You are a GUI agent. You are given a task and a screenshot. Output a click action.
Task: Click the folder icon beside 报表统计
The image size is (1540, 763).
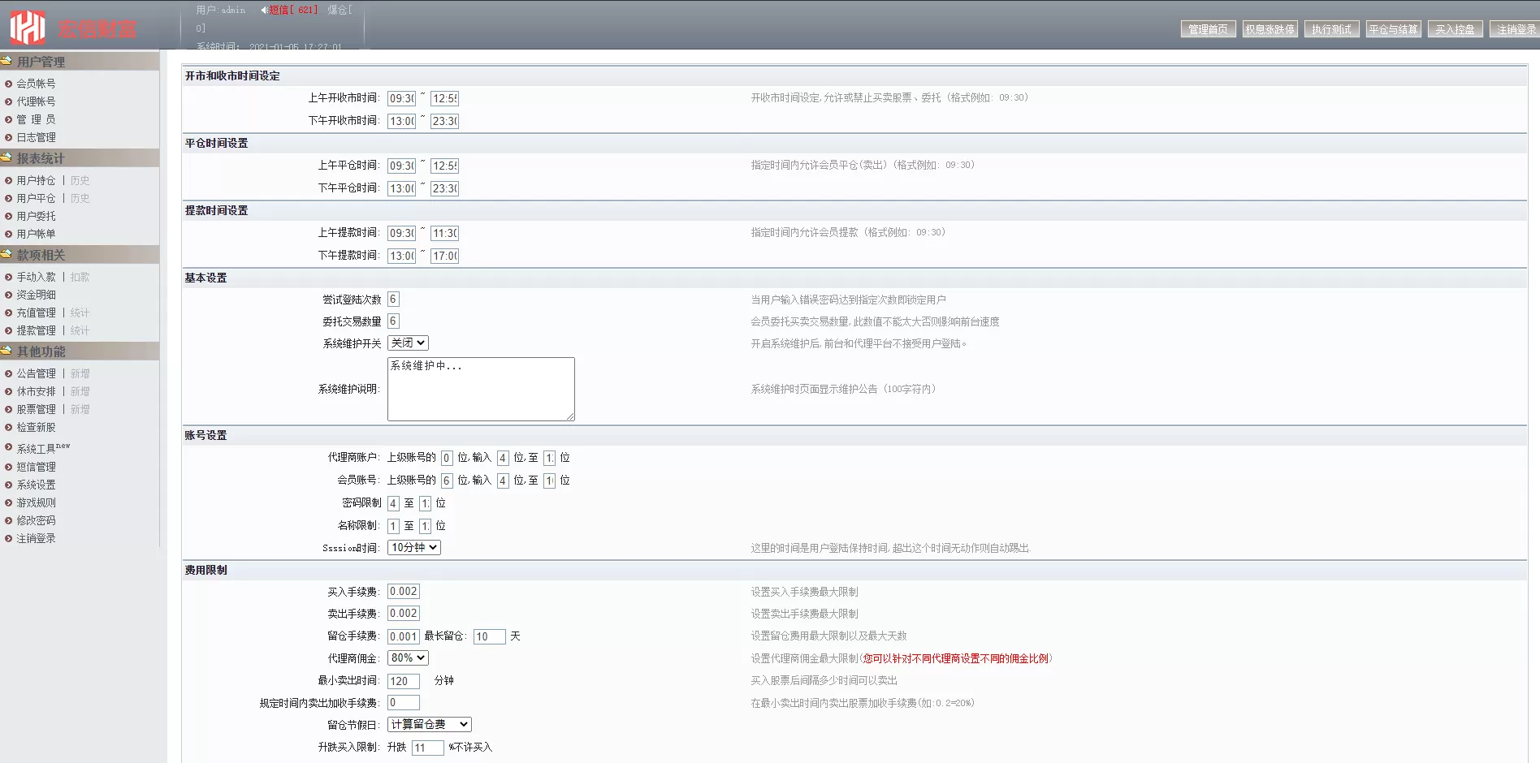coord(6,157)
